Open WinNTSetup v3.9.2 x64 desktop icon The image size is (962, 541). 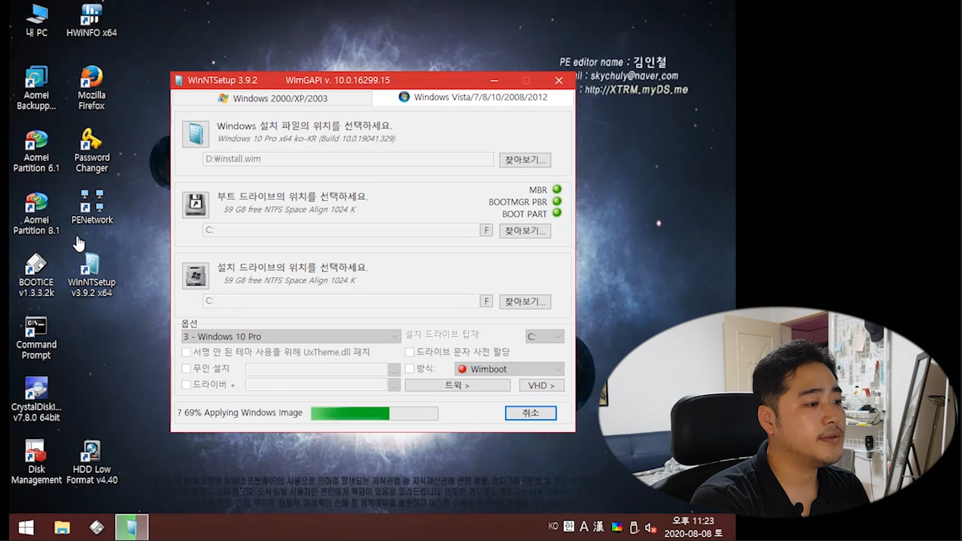pyautogui.click(x=92, y=276)
